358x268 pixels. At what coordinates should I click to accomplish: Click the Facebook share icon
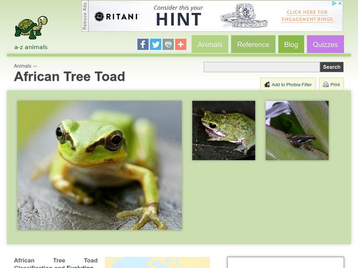point(143,44)
